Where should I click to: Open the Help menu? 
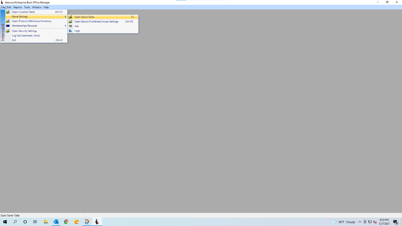click(x=46, y=7)
